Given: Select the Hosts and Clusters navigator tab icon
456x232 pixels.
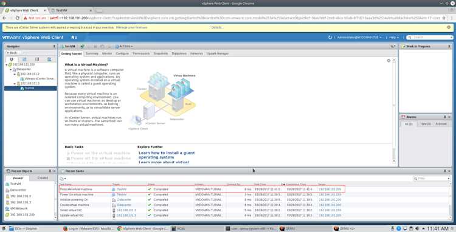Looking at the screenshot, I should 12,60.
